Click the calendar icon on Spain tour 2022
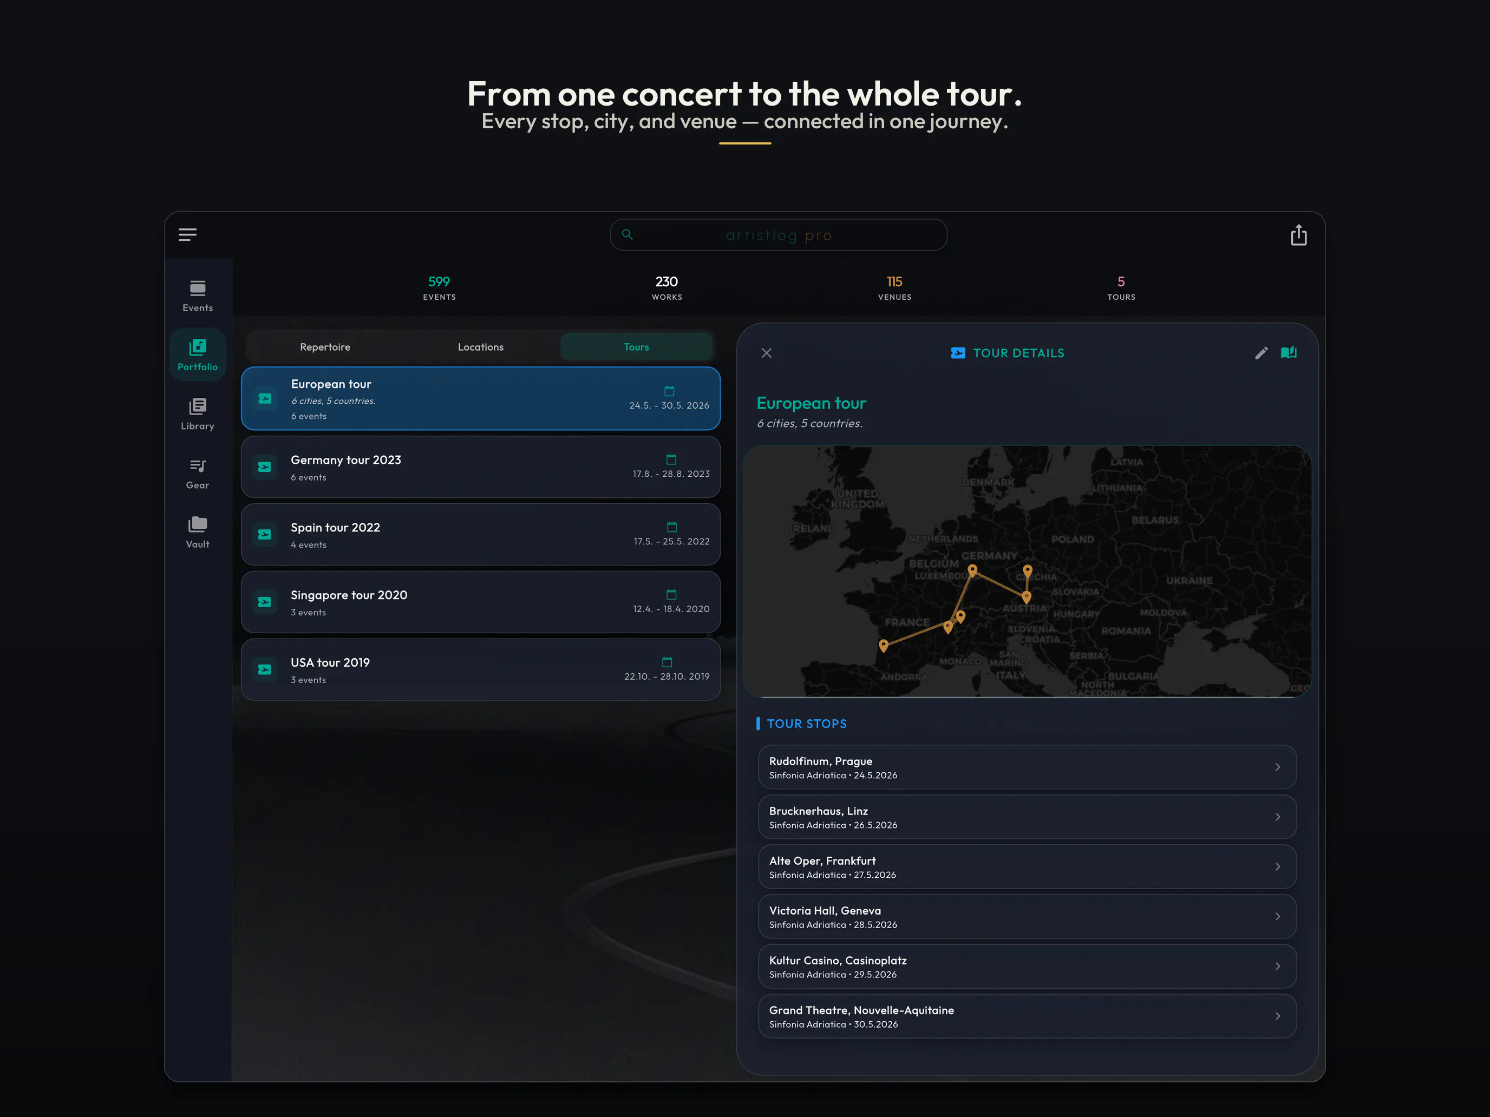Viewport: 1490px width, 1117px height. (x=671, y=527)
